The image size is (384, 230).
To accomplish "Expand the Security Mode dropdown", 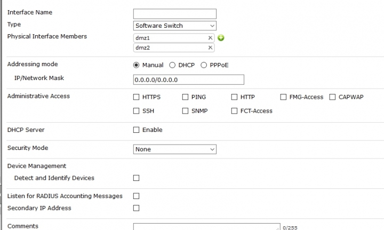I will pyautogui.click(x=175, y=149).
